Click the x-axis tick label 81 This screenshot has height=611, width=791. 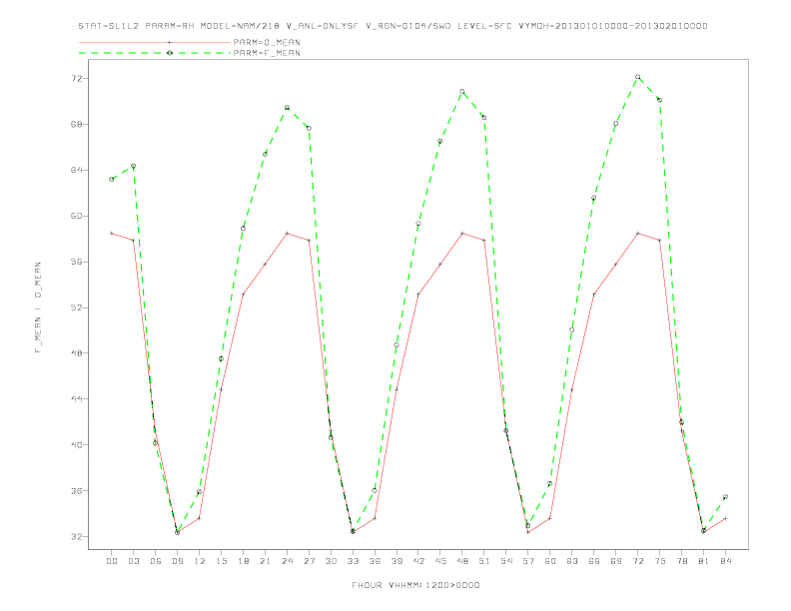coord(704,561)
